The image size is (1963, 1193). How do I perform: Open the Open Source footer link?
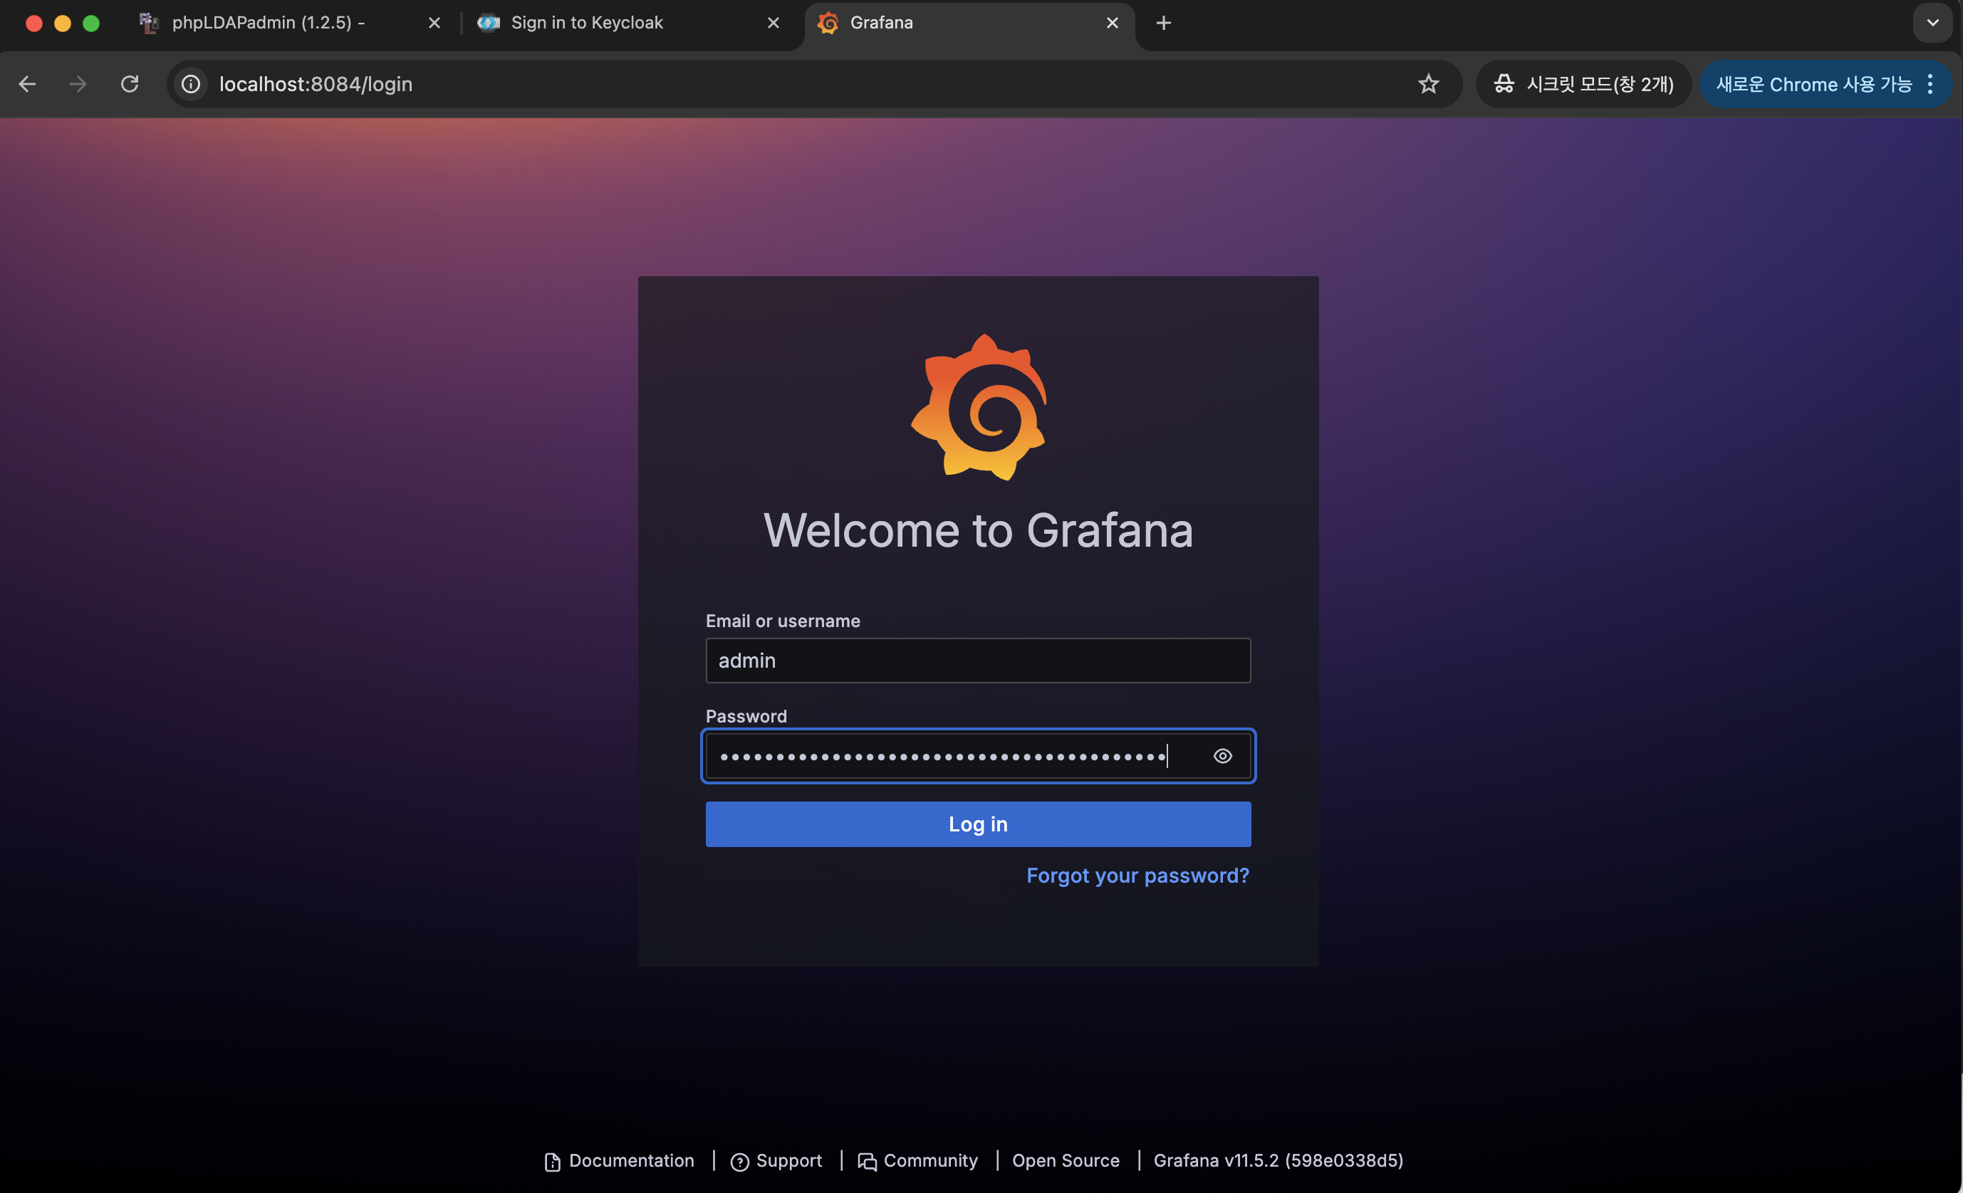point(1066,1160)
